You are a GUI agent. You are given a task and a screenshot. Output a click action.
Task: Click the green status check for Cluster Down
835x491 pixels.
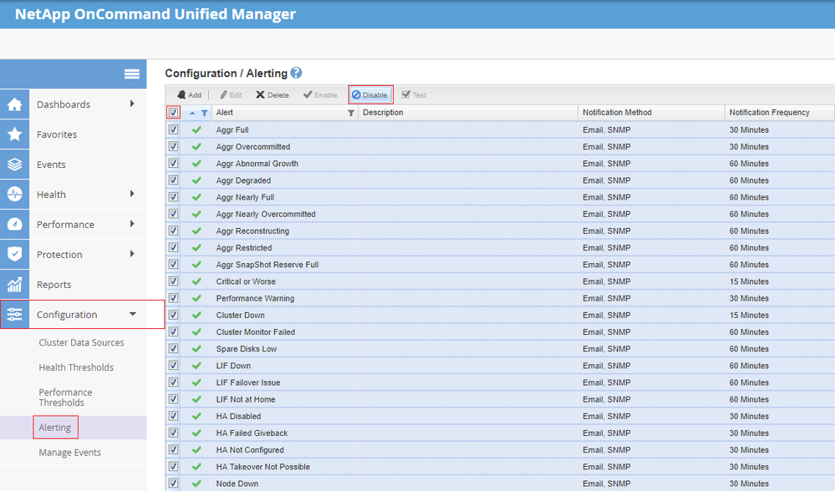pyautogui.click(x=196, y=315)
